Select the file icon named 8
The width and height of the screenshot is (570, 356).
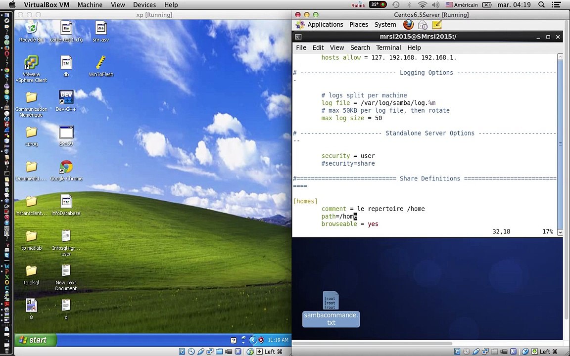[31, 309]
